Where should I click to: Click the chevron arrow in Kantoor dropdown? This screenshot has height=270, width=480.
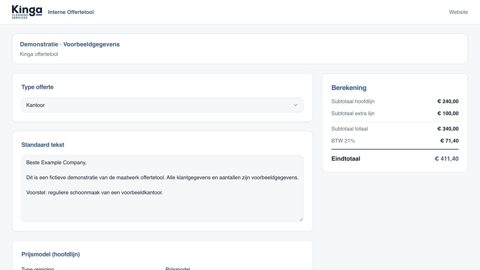(295, 105)
